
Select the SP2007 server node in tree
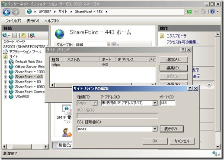[25, 47]
